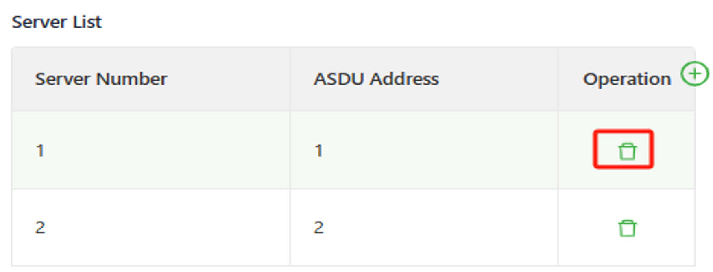Image resolution: width=713 pixels, height=272 pixels.
Task: Click the Server List heading
Action: (57, 22)
